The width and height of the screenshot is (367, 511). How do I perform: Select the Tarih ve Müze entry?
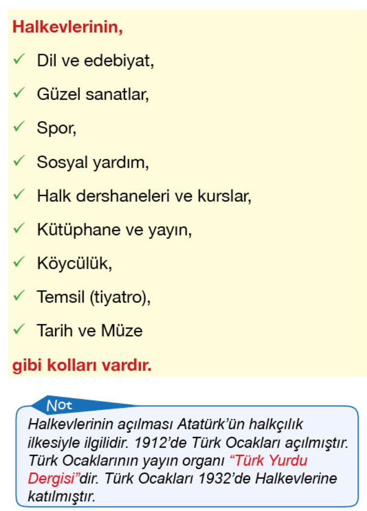(x=90, y=330)
